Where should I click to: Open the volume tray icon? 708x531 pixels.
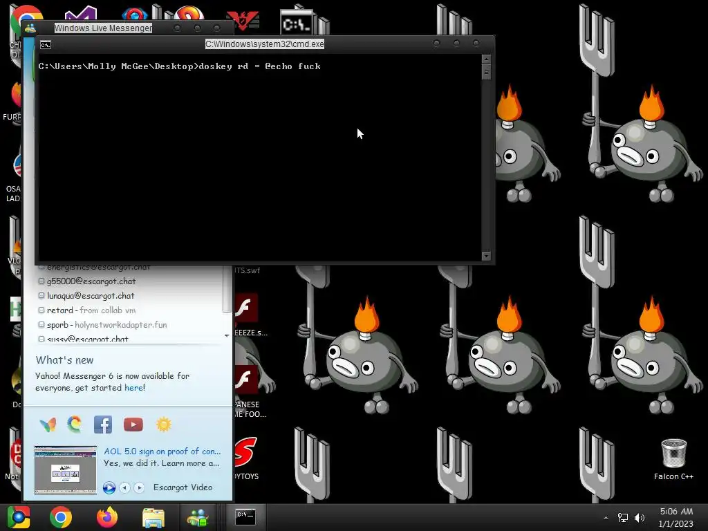pyautogui.click(x=640, y=518)
